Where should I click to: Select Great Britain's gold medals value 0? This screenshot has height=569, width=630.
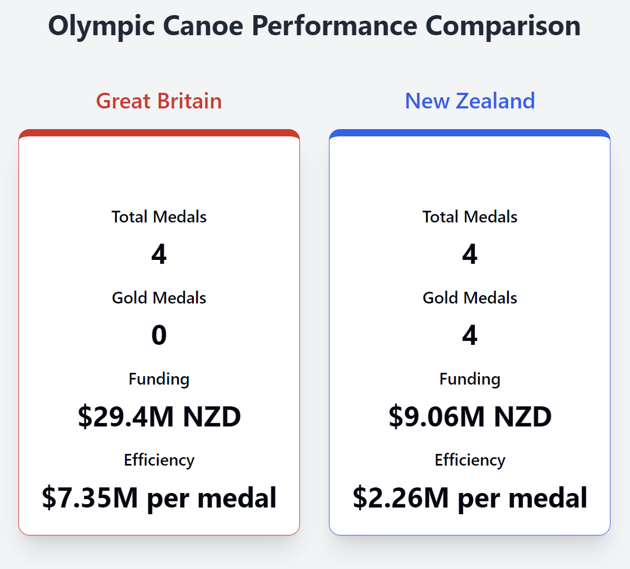[x=159, y=336]
